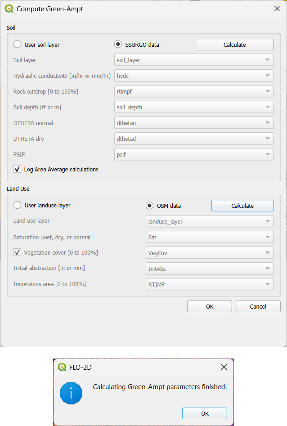Expand the Hydraulic conductivity hydc dropdown
The image size is (287, 426).
(194, 76)
